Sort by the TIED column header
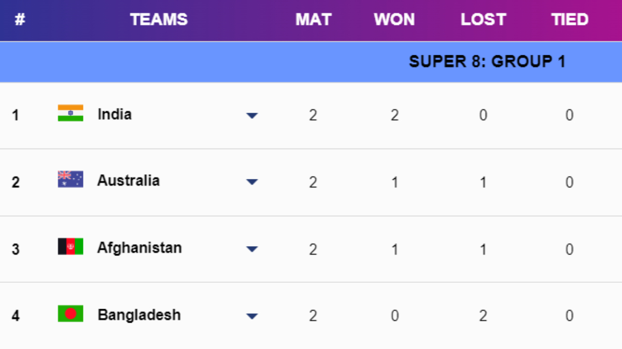The image size is (622, 349). [569, 20]
